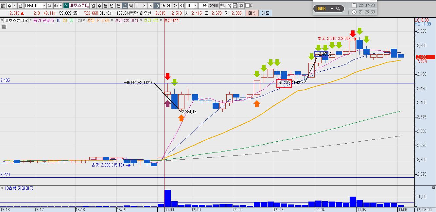
Task: Switch to the 일 (daily) chart tab
Action: pyautogui.click(x=93, y=6)
